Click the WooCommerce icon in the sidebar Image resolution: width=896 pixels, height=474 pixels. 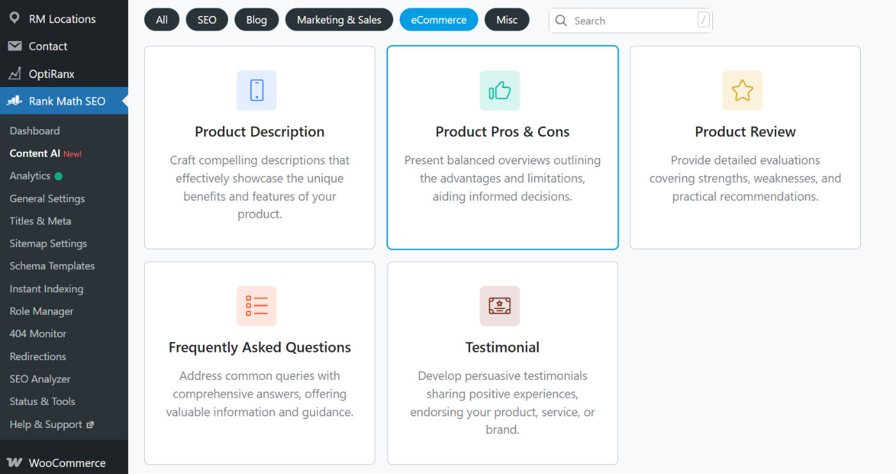pyautogui.click(x=15, y=462)
